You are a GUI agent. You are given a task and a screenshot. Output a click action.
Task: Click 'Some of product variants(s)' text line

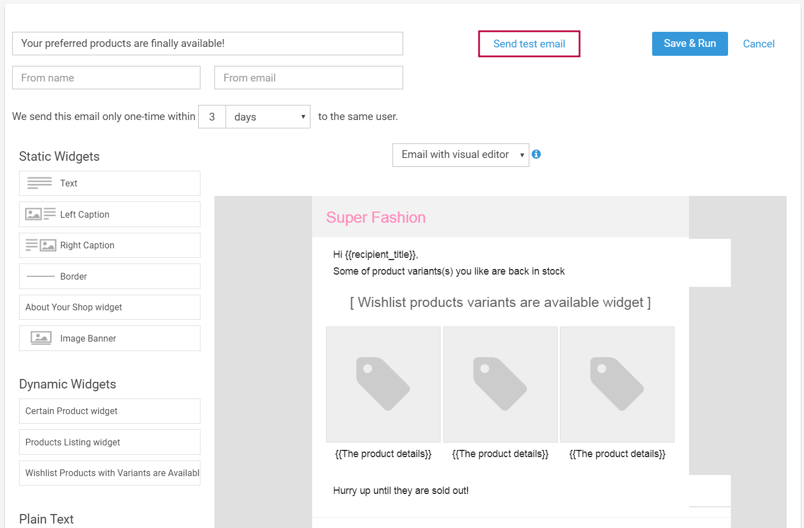pos(449,271)
